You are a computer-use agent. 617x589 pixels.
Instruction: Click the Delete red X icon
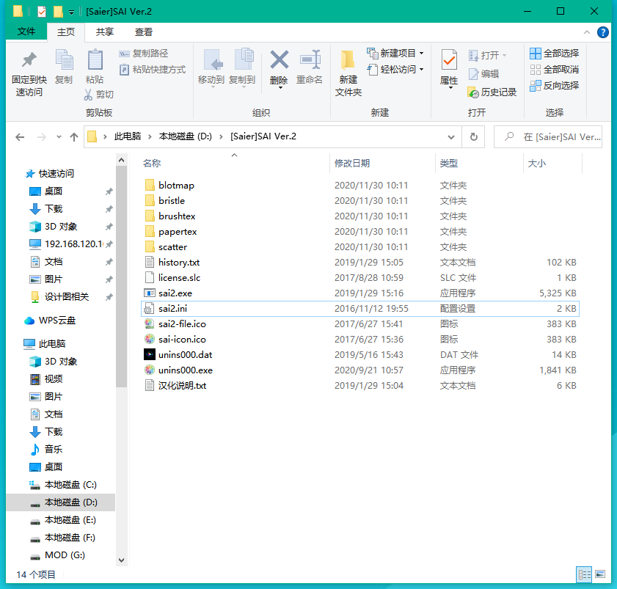tap(279, 60)
